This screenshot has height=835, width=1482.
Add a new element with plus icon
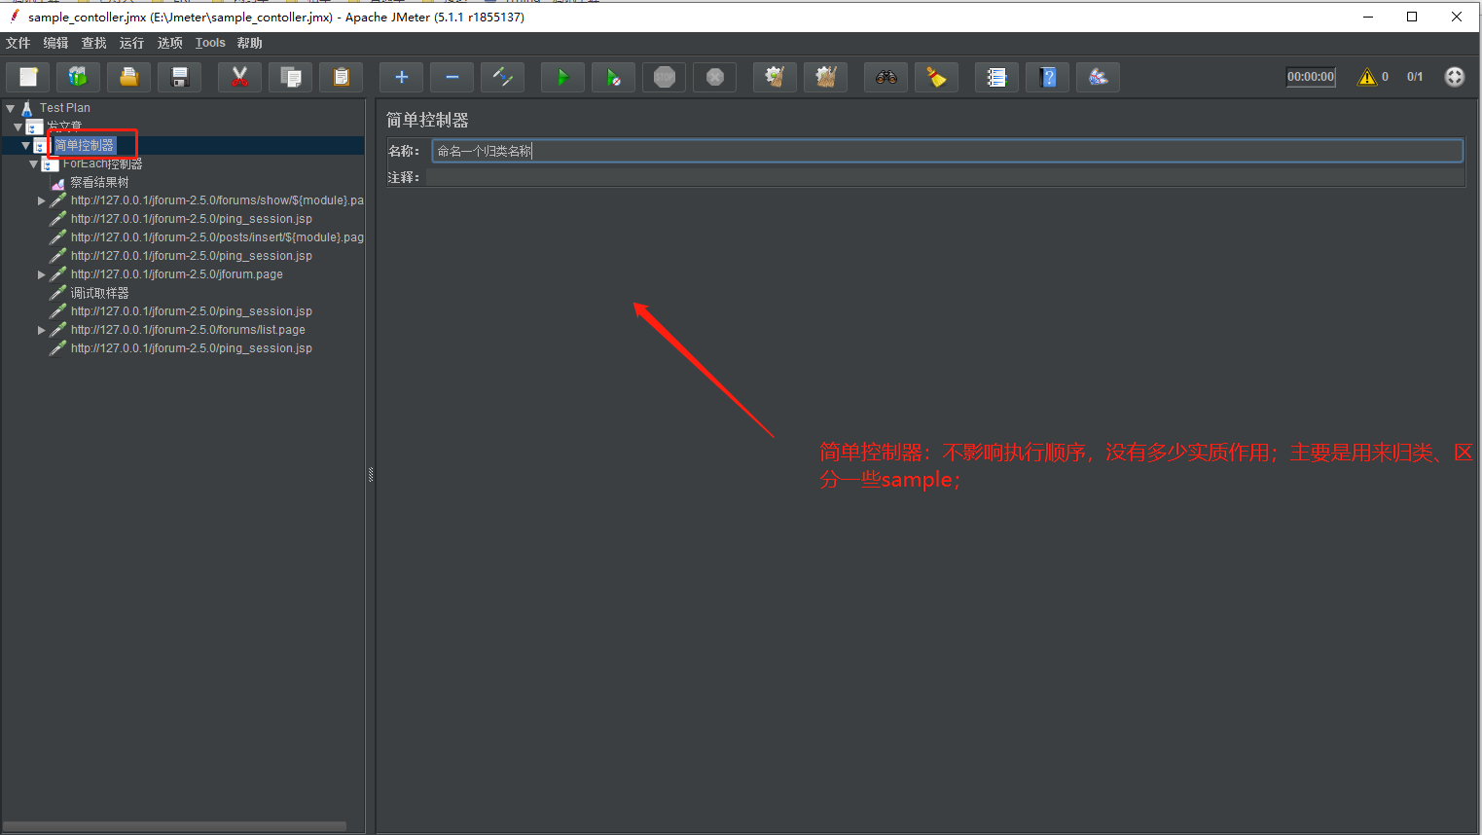[401, 77]
